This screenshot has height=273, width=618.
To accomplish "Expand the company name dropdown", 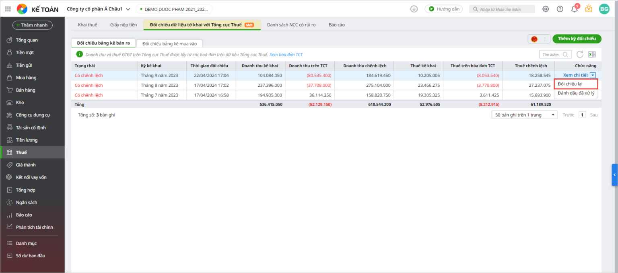I will pyautogui.click(x=128, y=9).
